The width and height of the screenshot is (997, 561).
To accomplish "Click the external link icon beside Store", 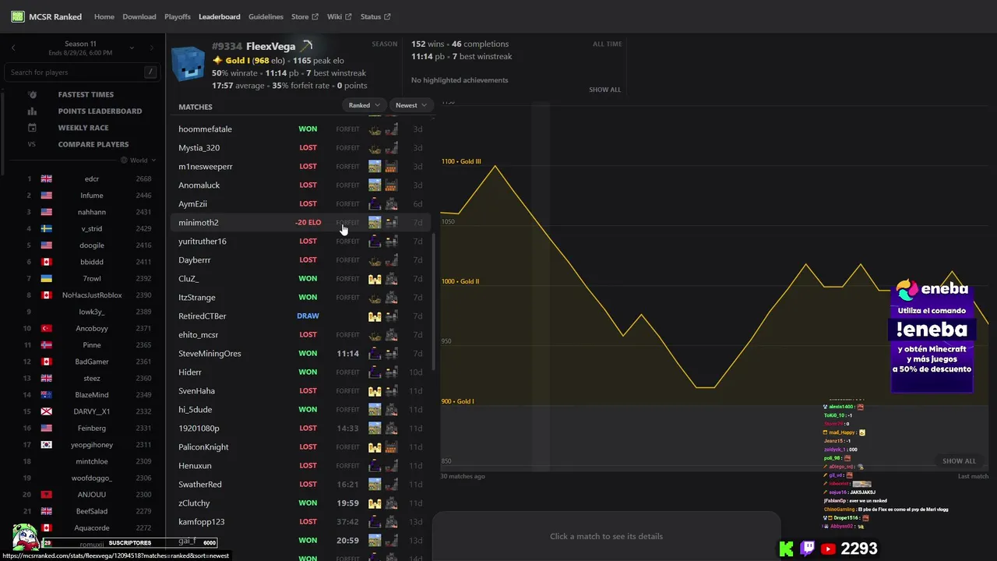I will tap(315, 16).
